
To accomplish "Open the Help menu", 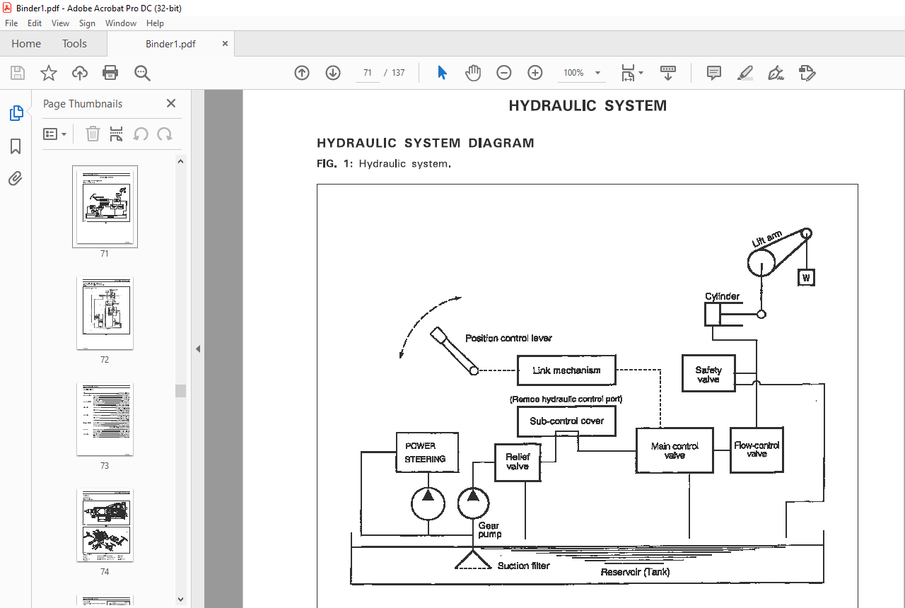I will tap(155, 23).
